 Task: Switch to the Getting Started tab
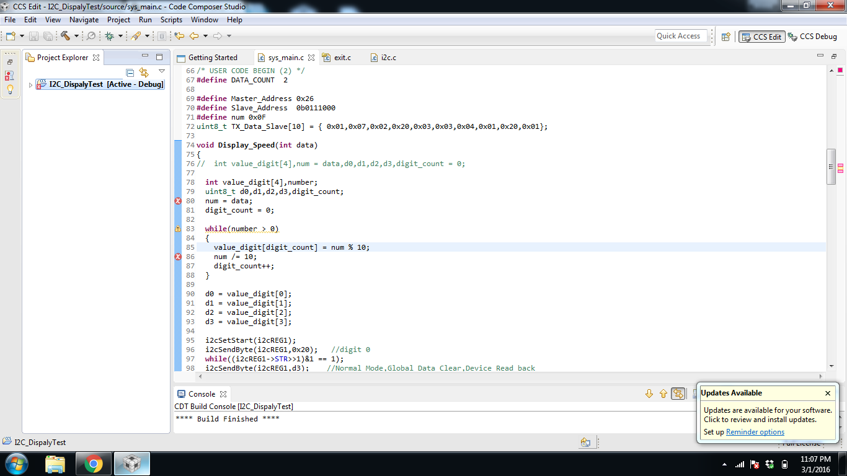click(207, 58)
